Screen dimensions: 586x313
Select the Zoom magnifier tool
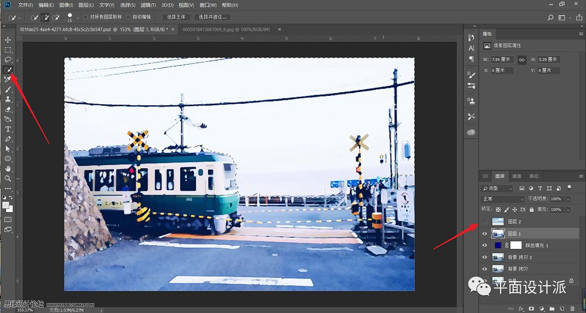(8, 178)
